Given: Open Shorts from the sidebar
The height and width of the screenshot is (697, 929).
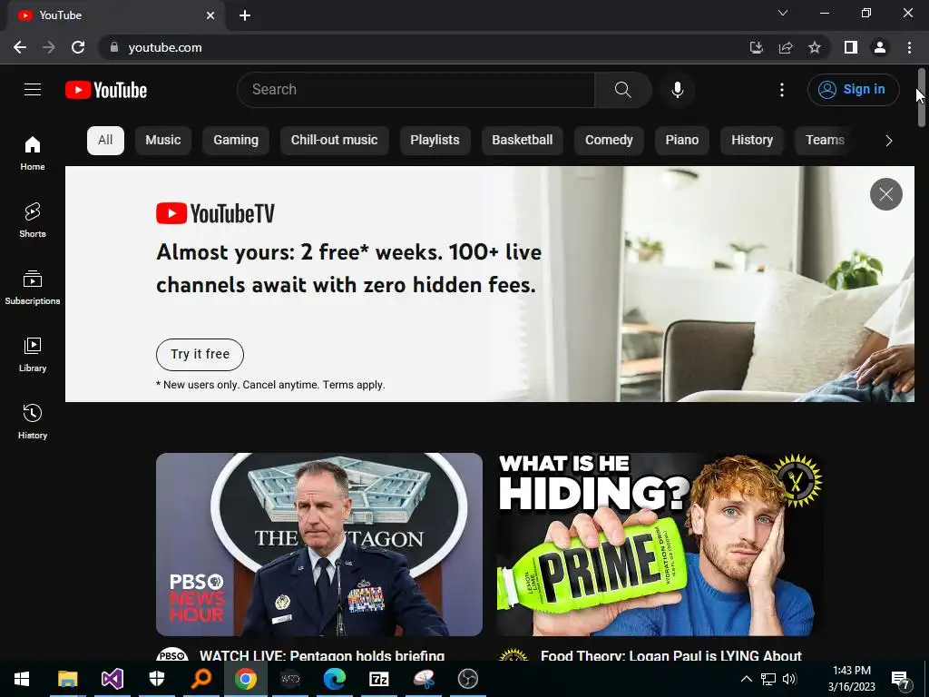Looking at the screenshot, I should pyautogui.click(x=33, y=220).
